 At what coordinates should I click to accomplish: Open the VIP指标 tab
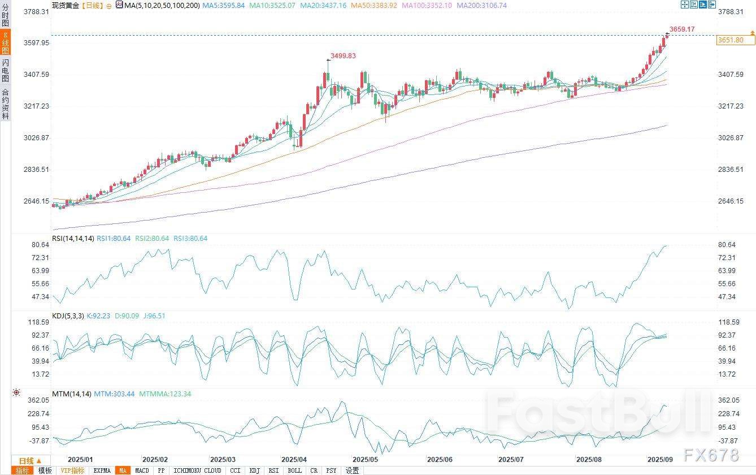72,470
